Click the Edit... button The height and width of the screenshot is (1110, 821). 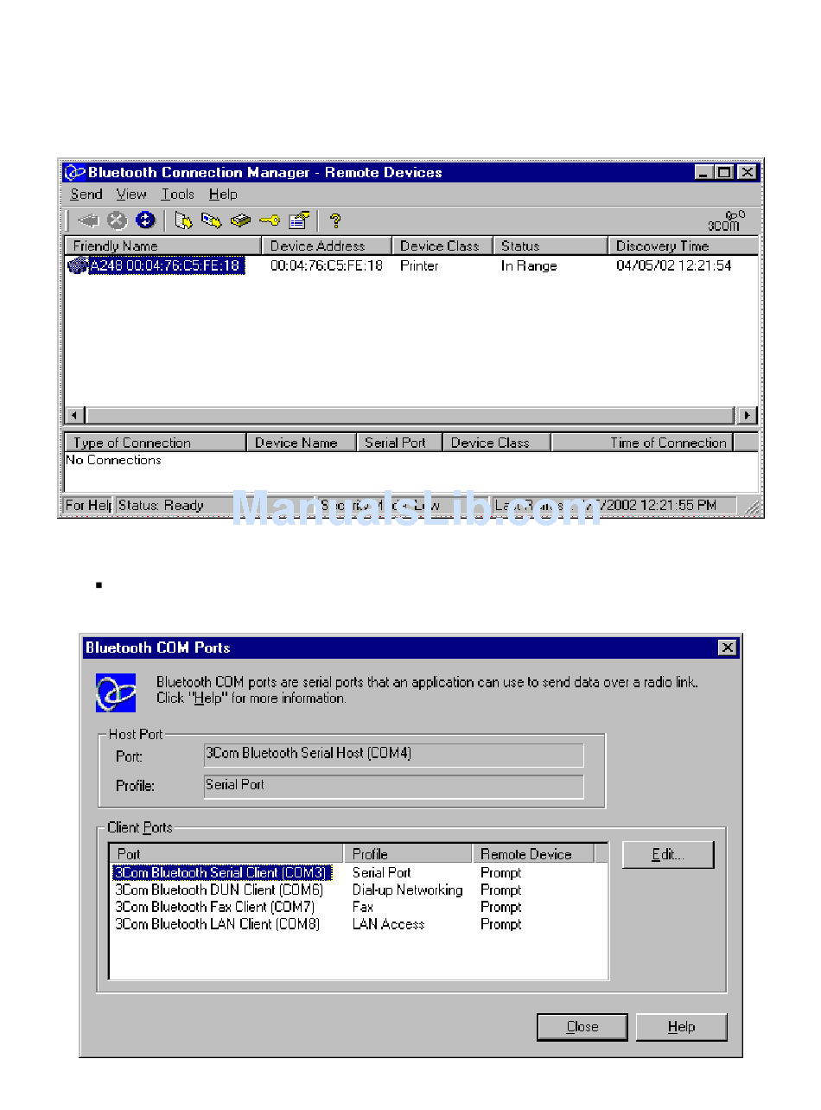[x=668, y=854]
